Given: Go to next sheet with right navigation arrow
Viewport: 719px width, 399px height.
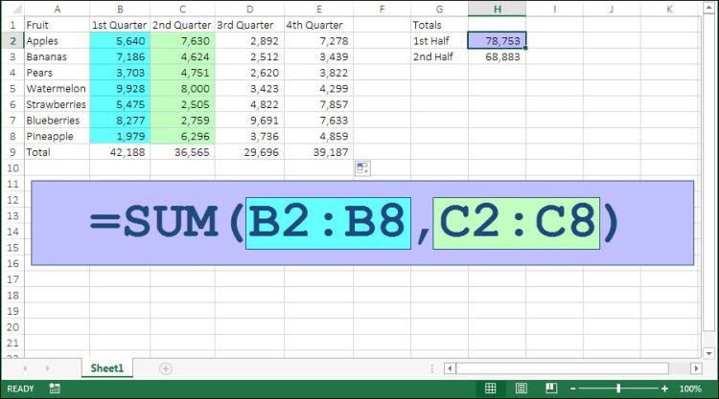Looking at the screenshot, I should tap(47, 368).
